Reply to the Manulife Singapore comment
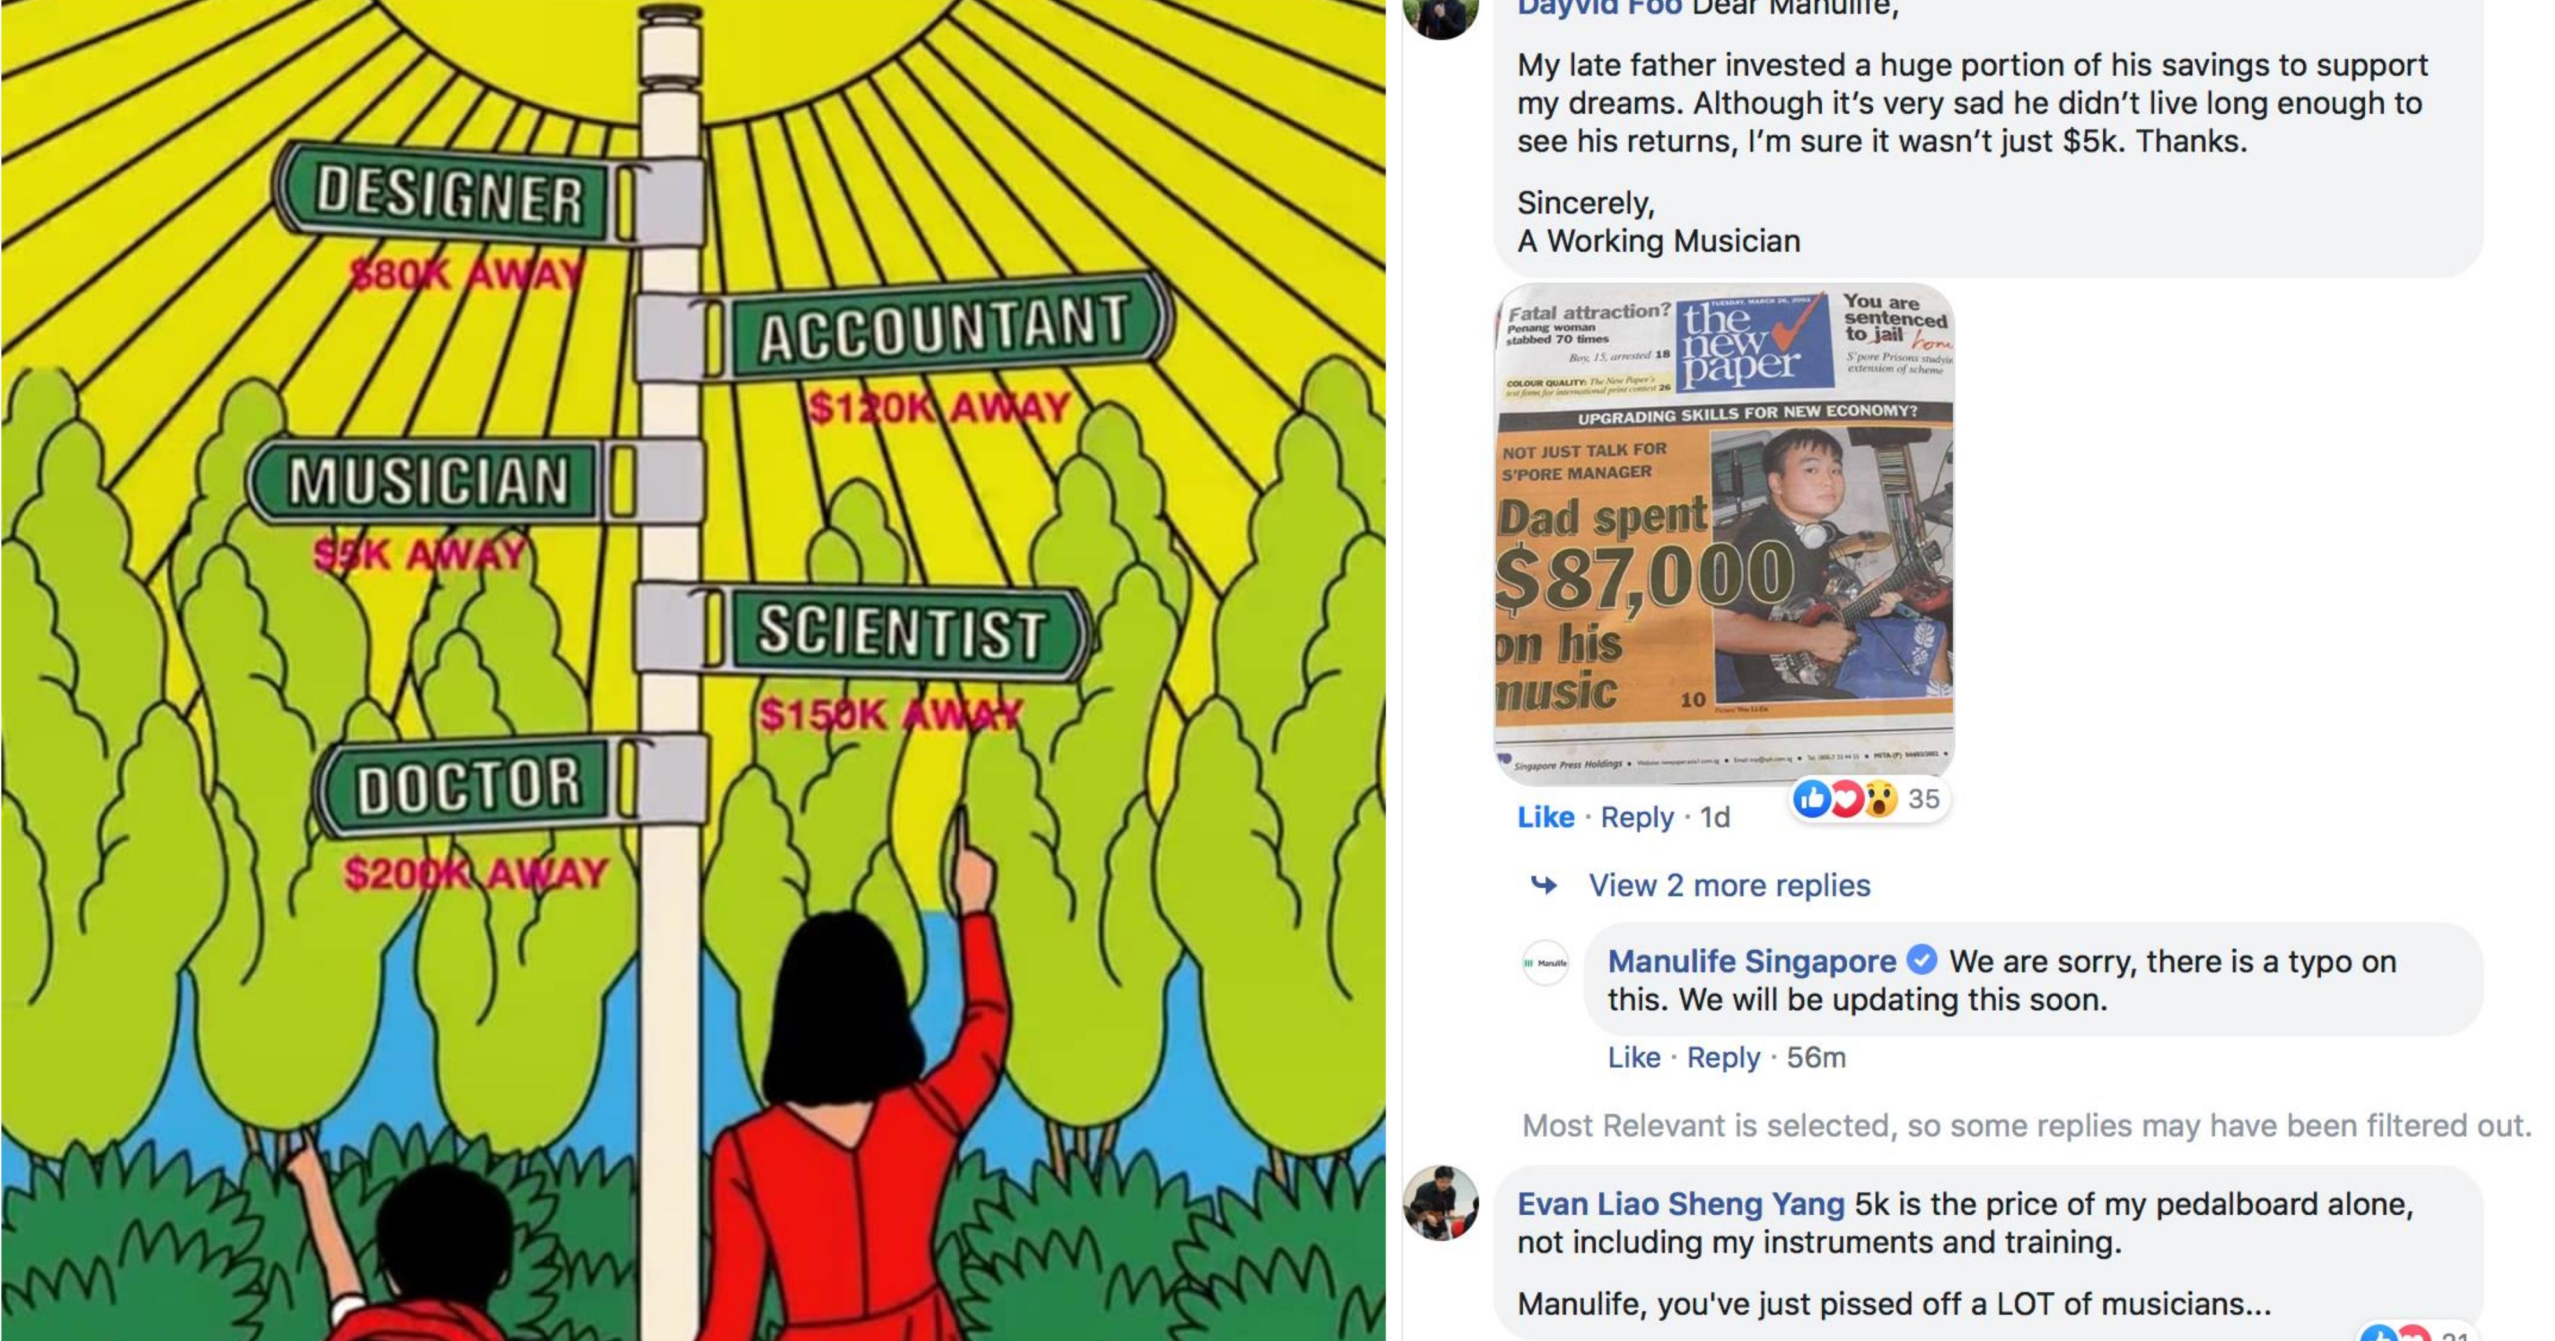Viewport: 2555px width, 1341px height. point(1723,1057)
